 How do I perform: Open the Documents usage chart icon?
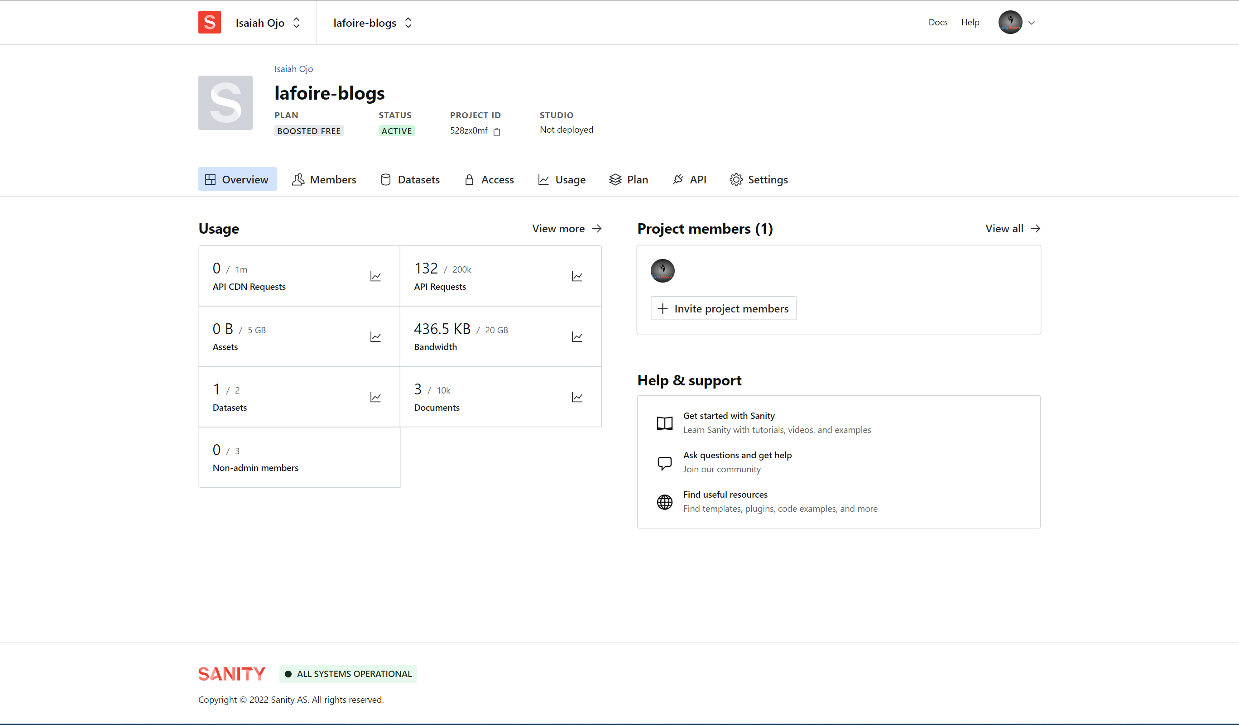[577, 398]
